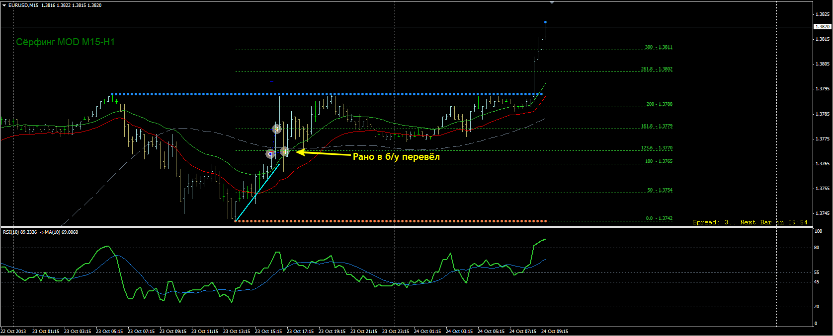Click the 23 Oct 13:15 time label
This screenshot has height=336, width=833.
pos(237,331)
